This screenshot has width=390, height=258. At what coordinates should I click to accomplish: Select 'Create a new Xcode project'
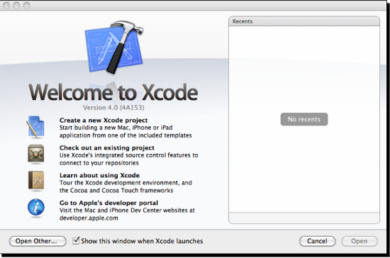coord(104,120)
